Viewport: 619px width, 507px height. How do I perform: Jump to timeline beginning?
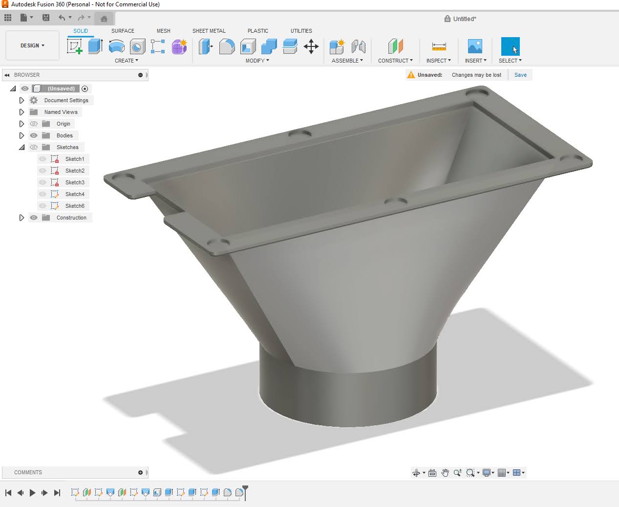coord(8,493)
